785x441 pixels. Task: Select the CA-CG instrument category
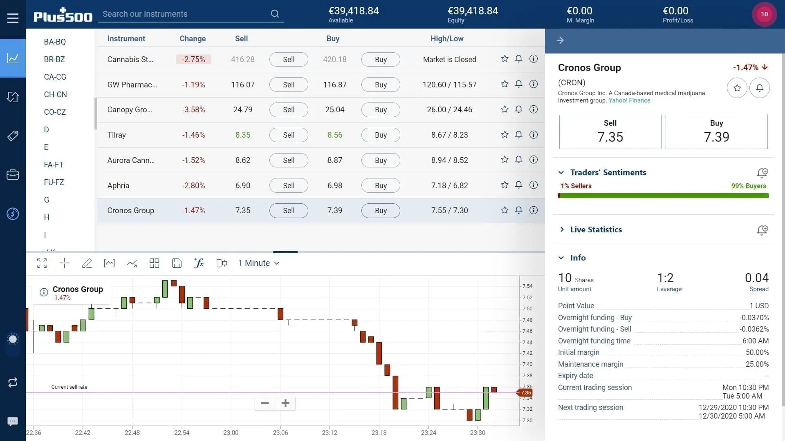click(55, 77)
